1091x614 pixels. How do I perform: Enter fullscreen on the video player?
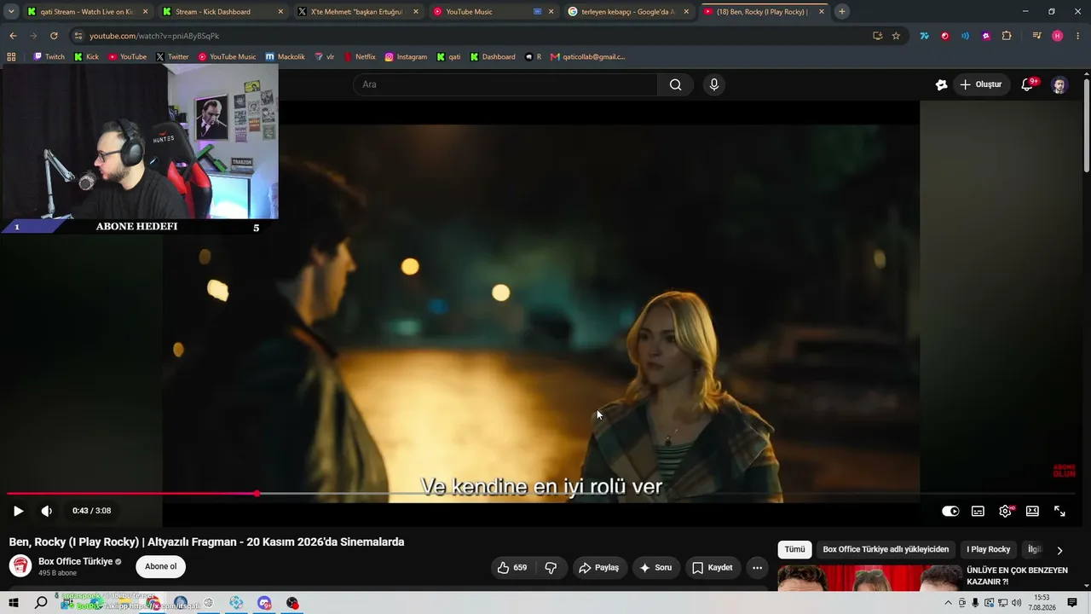click(x=1059, y=511)
